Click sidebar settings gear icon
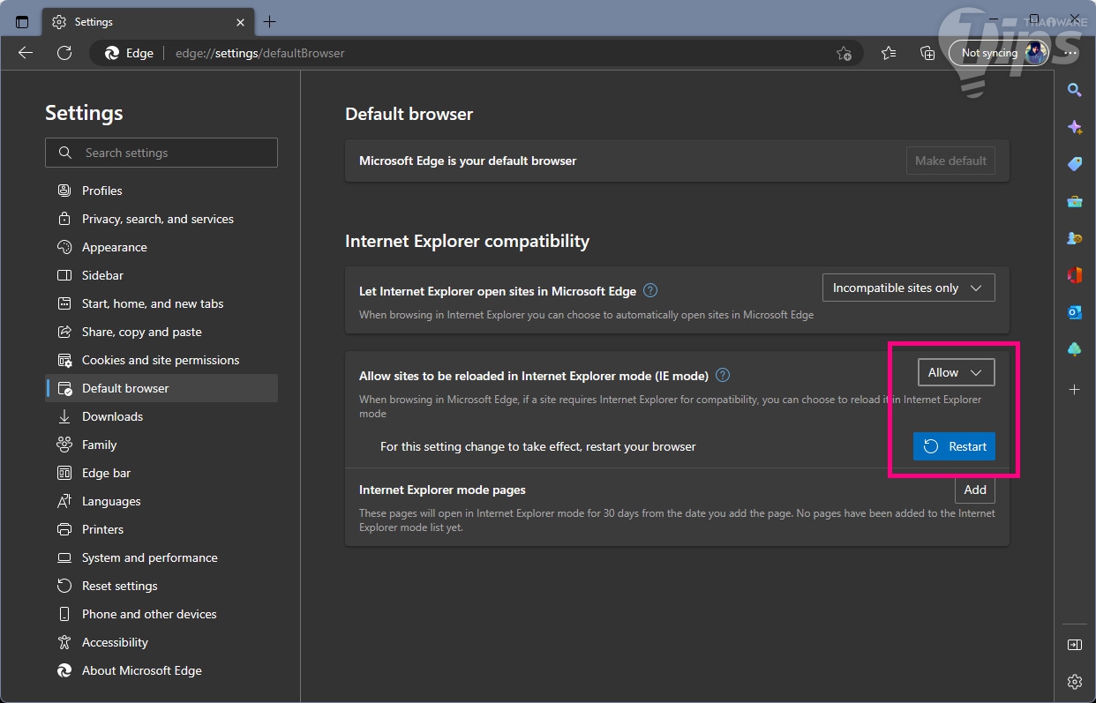Screen dimensions: 1096x703 1074,681
